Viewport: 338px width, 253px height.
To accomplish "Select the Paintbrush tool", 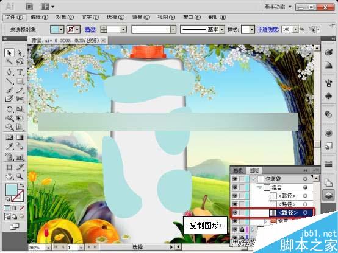I will click(x=9, y=90).
